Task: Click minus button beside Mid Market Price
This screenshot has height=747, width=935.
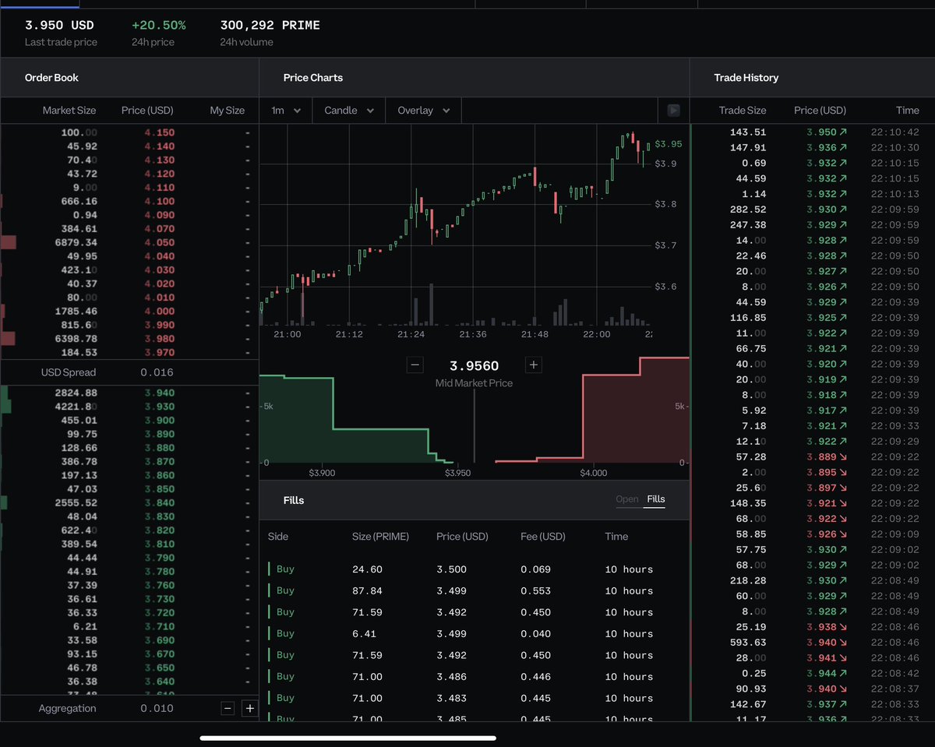Action: (415, 365)
